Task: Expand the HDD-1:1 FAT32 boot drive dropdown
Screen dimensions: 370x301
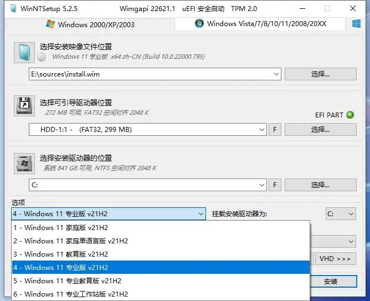Action: pyautogui.click(x=261, y=130)
